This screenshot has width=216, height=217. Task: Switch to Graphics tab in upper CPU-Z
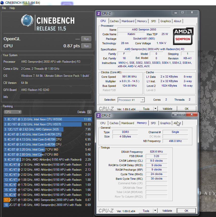165,21
